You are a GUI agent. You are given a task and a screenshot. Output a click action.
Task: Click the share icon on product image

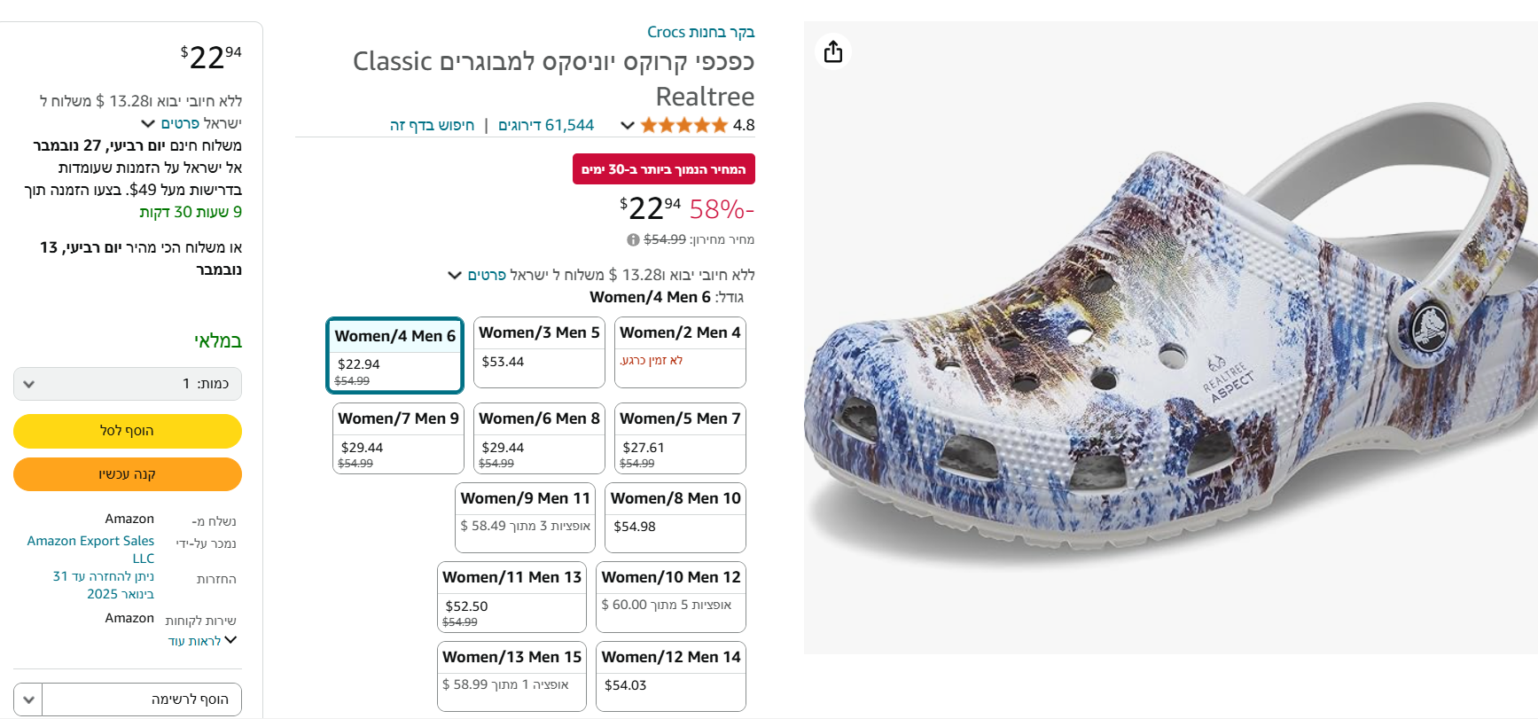tap(832, 51)
